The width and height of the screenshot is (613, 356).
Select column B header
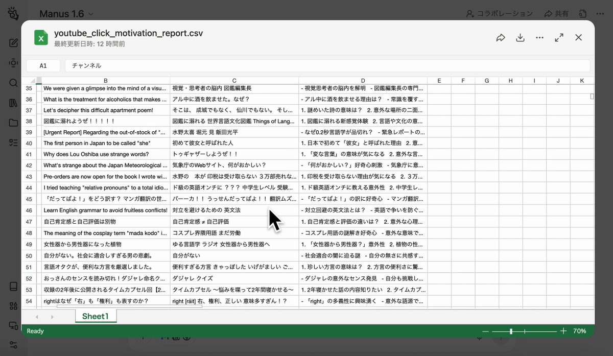tap(106, 80)
